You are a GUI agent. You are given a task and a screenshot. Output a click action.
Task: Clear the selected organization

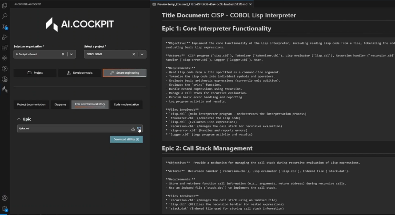63,54
